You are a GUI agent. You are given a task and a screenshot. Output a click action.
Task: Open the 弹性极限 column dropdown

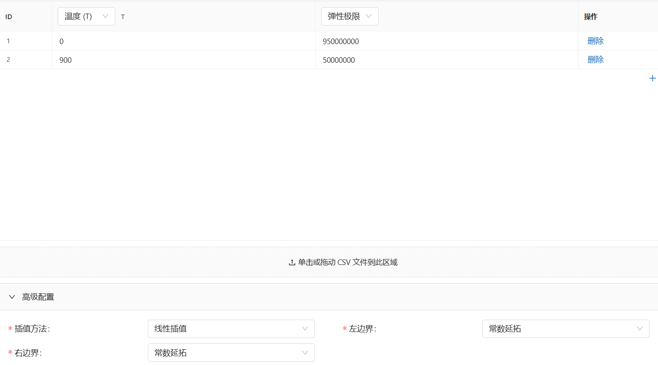(350, 17)
